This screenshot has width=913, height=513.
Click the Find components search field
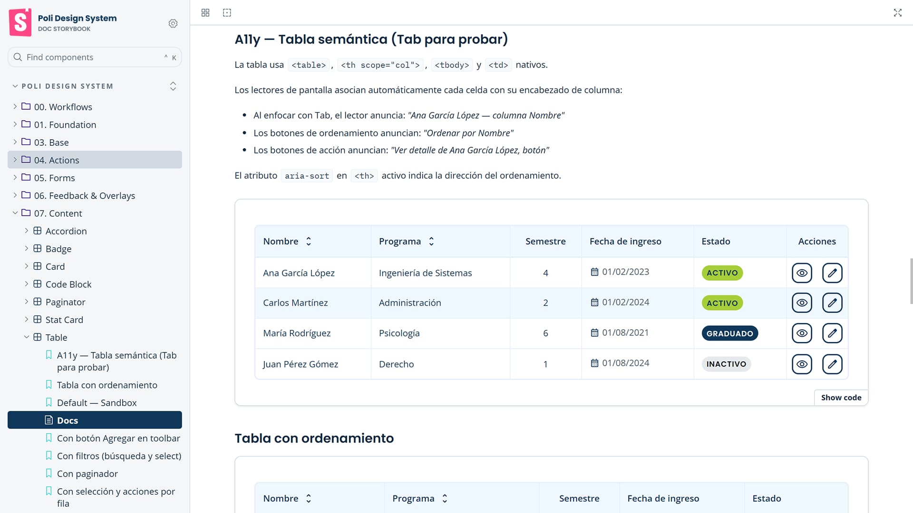pyautogui.click(x=95, y=57)
